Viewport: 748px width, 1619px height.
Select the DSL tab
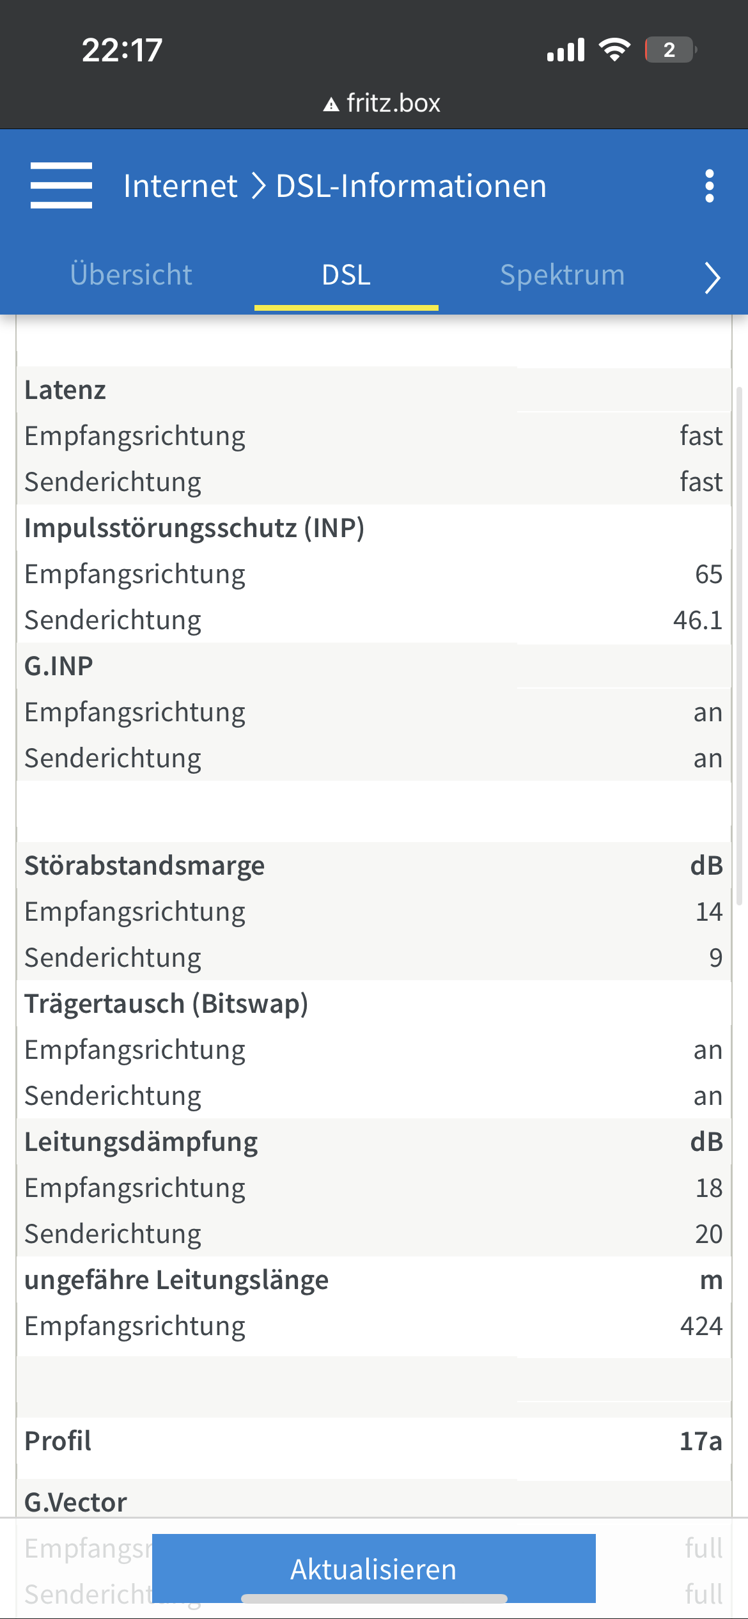coord(347,275)
